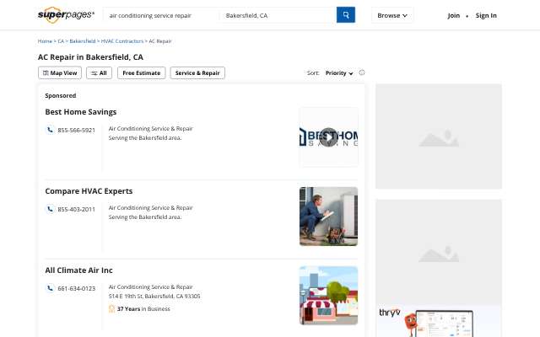Apply the Service & Repair filter
Screen dimensions: 540x337
197,73
